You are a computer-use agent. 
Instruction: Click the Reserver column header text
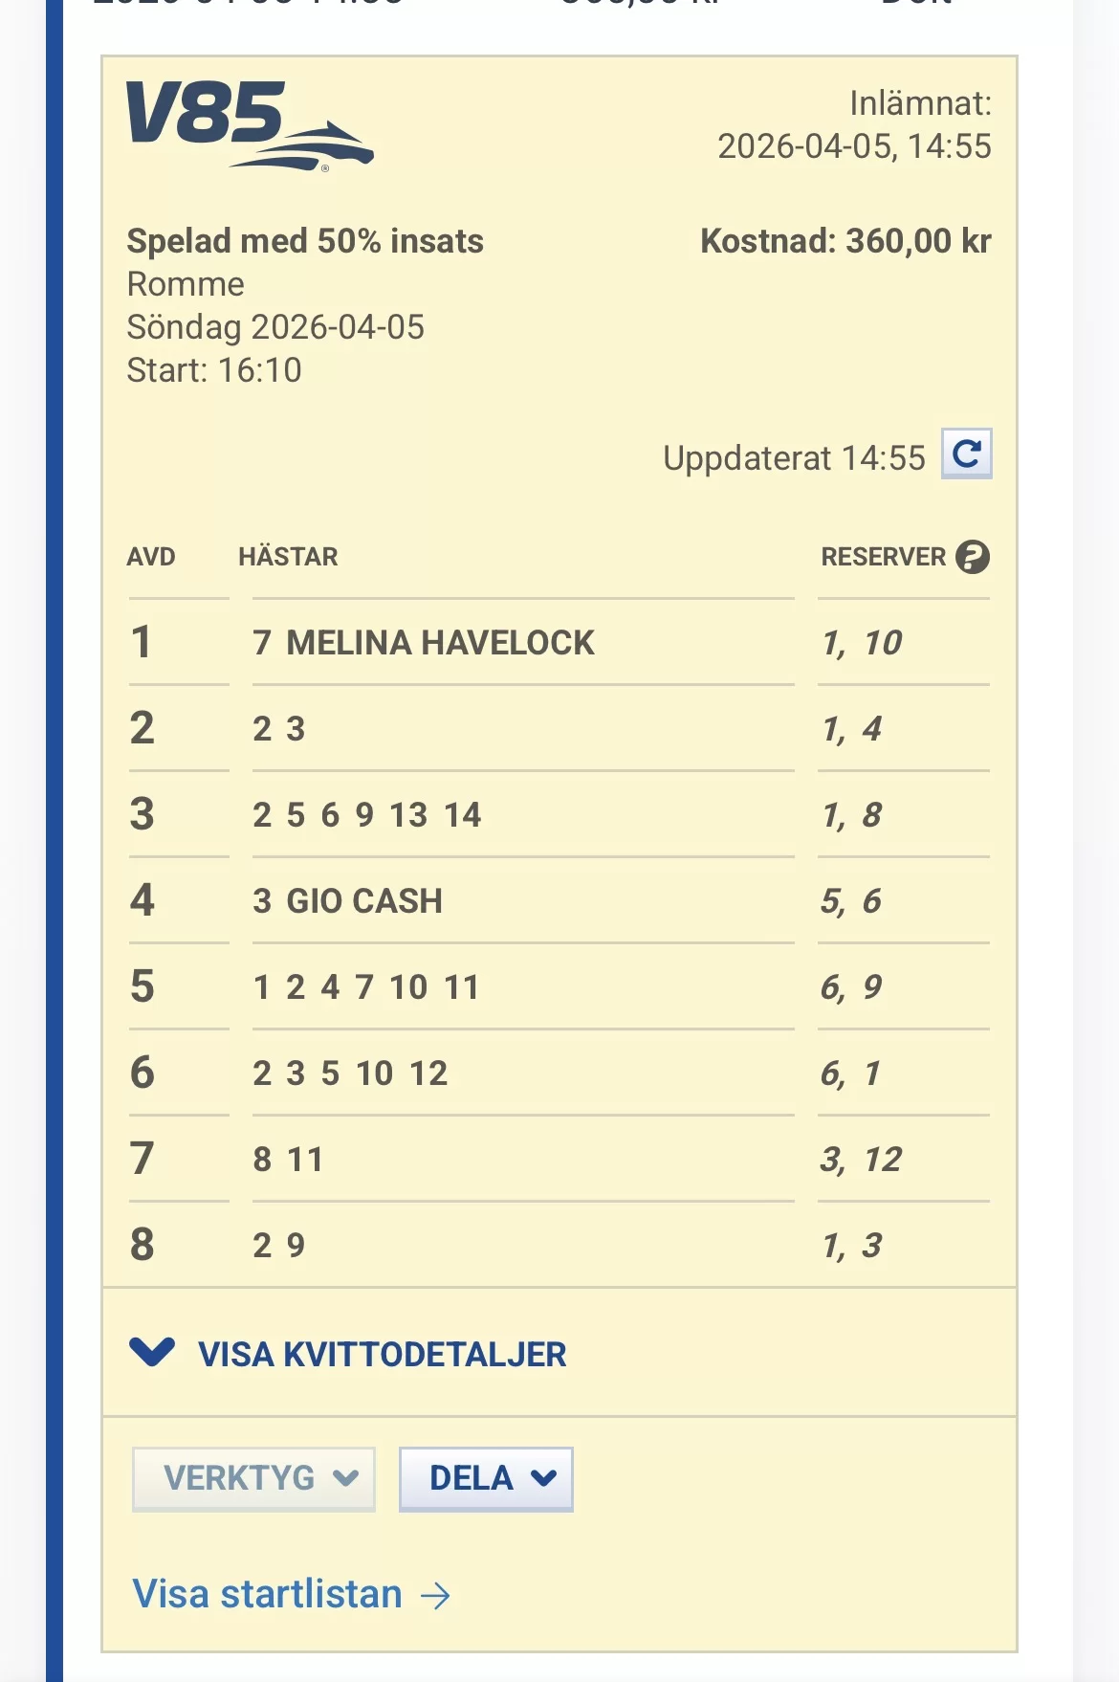coord(883,557)
